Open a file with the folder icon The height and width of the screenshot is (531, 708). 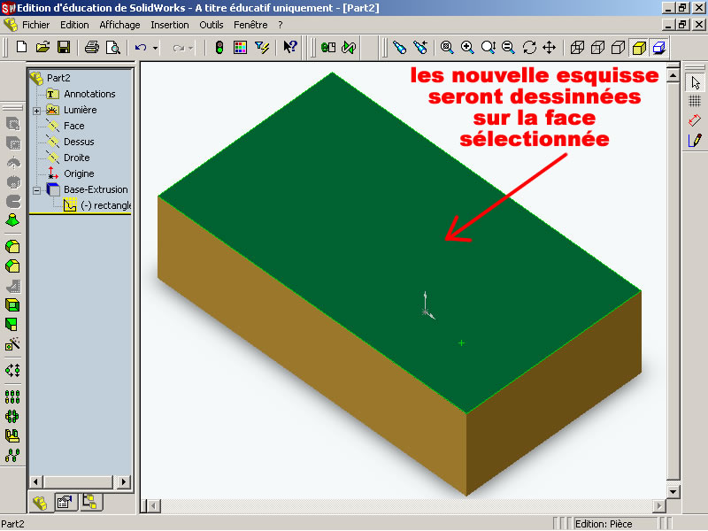(42, 47)
